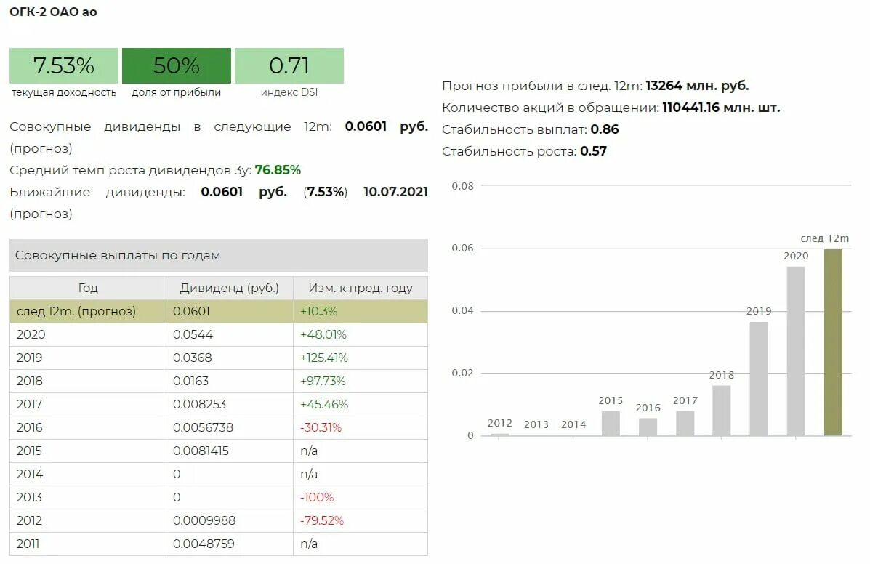Select the 110441.16 млн. шт. share count
The image size is (870, 564).
point(721,108)
